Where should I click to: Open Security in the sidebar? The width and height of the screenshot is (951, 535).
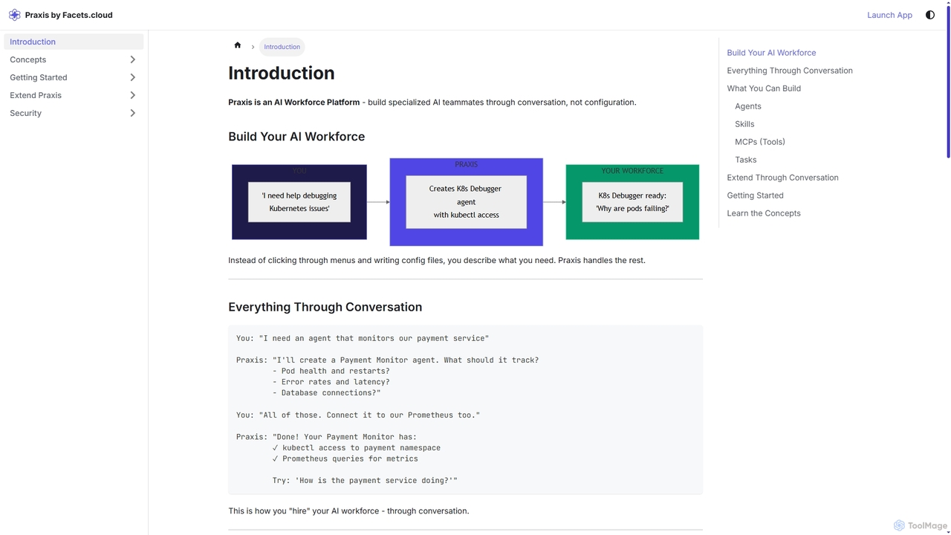click(26, 113)
